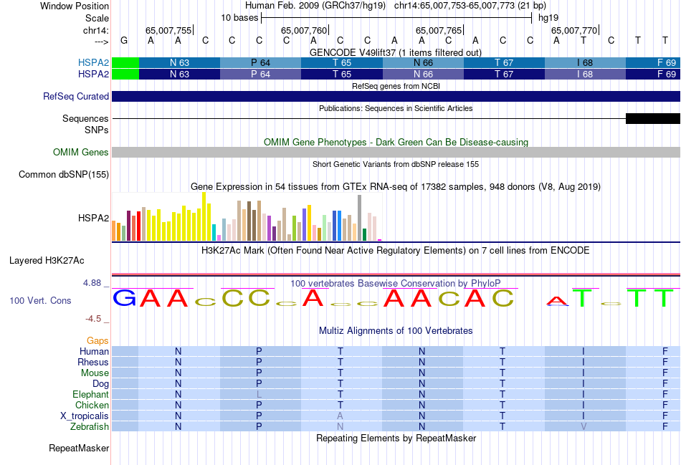Click the GTEx Gene Expression track title
The height and width of the screenshot is (465, 681).
pyautogui.click(x=396, y=187)
